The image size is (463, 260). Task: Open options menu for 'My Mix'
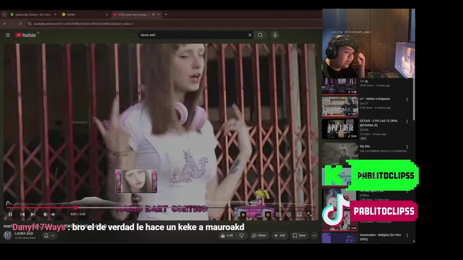tap(407, 147)
